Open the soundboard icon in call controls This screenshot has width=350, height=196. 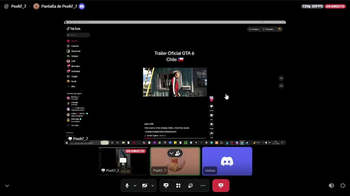coord(191,186)
